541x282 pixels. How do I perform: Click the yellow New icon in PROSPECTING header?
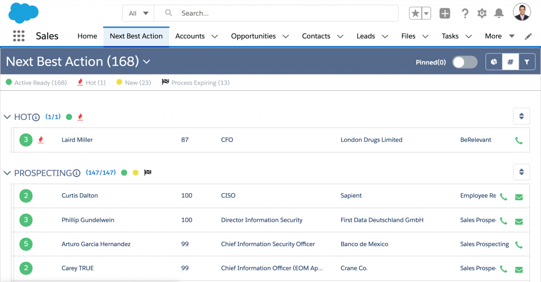coord(136,172)
